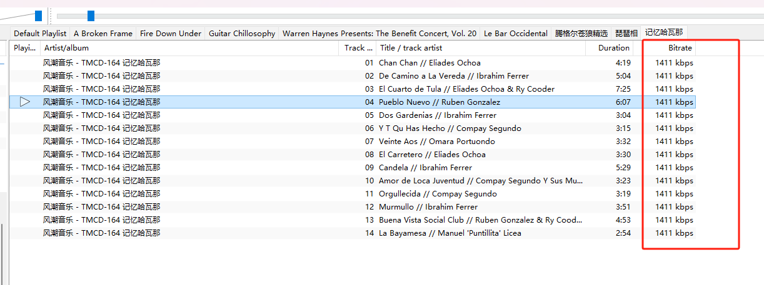Open the Guitar Chillosophy playlist tab
Screen dimensions: 764x285
pos(242,34)
